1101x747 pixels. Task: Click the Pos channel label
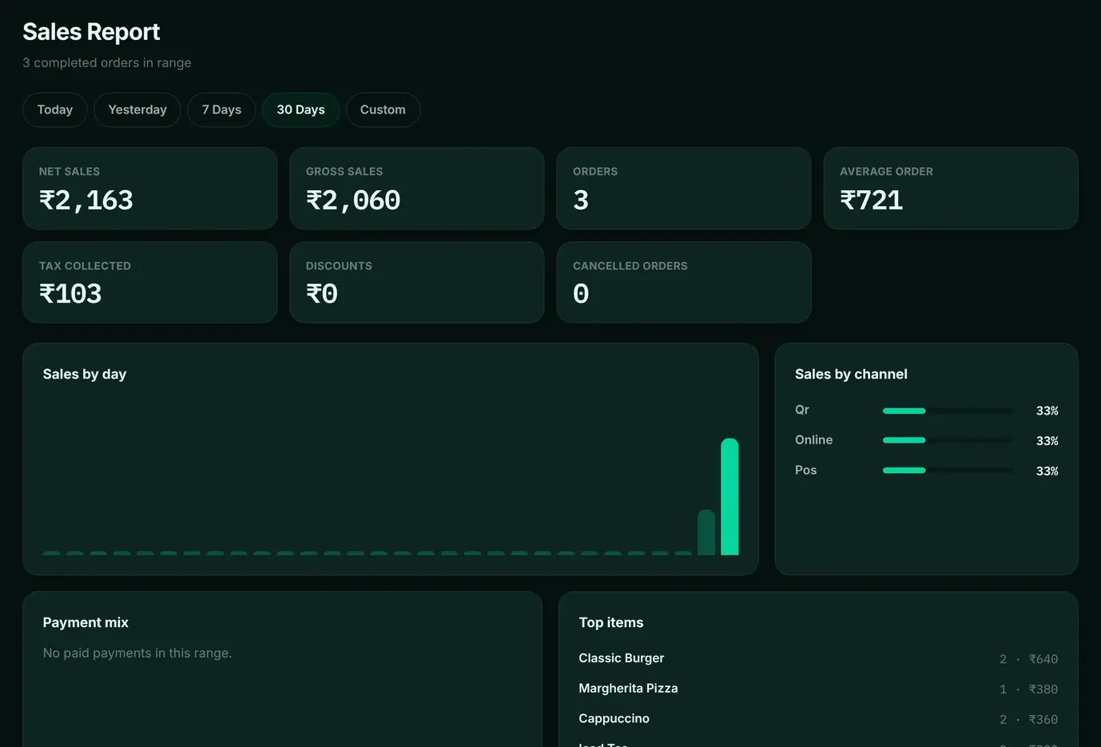[805, 471]
